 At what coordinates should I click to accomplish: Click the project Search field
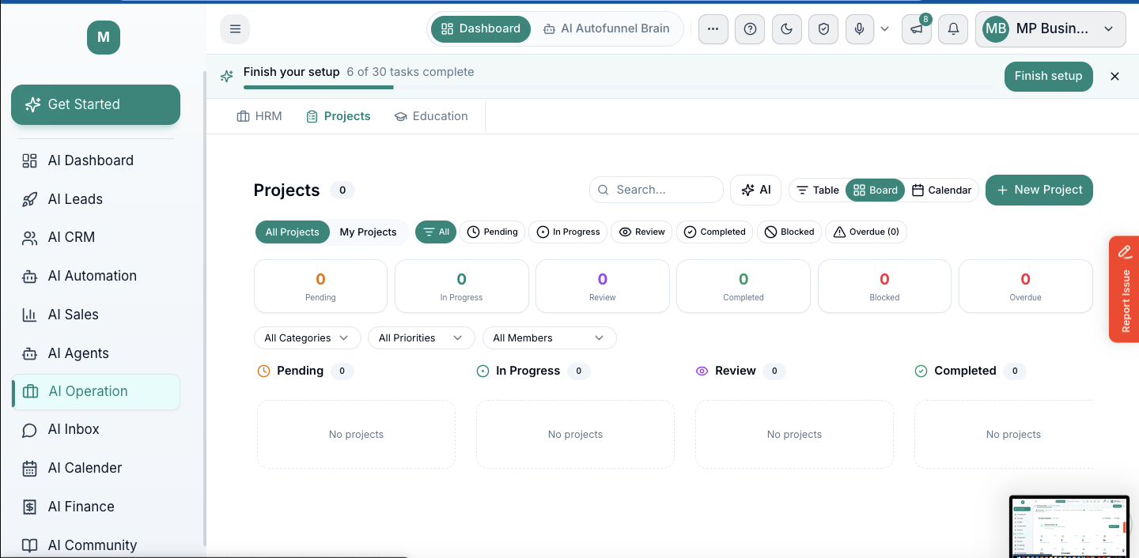click(x=657, y=190)
